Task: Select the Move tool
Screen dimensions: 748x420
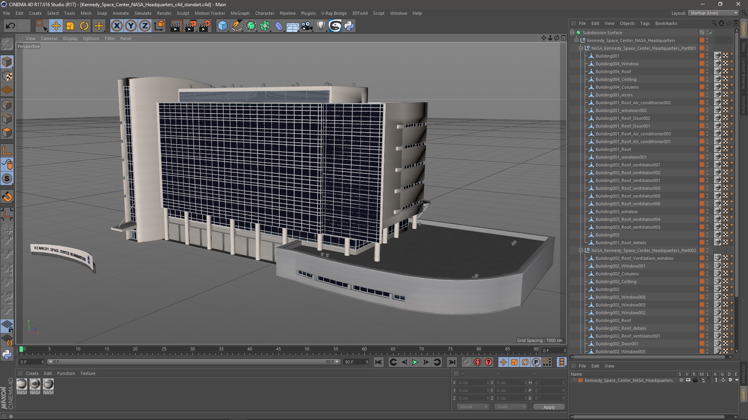Action: 56,26
